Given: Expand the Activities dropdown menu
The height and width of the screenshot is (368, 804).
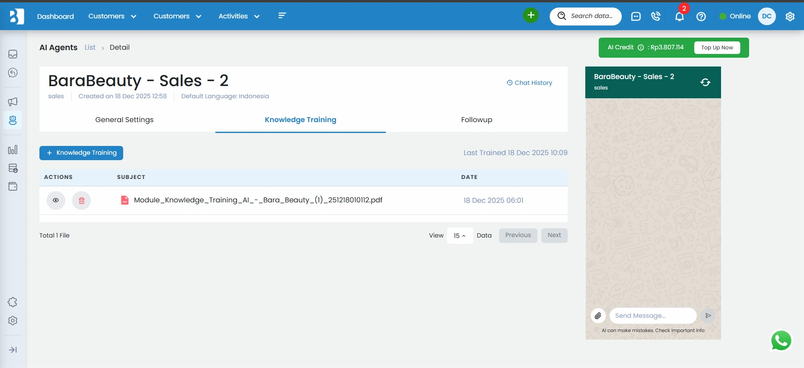Looking at the screenshot, I should 239,16.
